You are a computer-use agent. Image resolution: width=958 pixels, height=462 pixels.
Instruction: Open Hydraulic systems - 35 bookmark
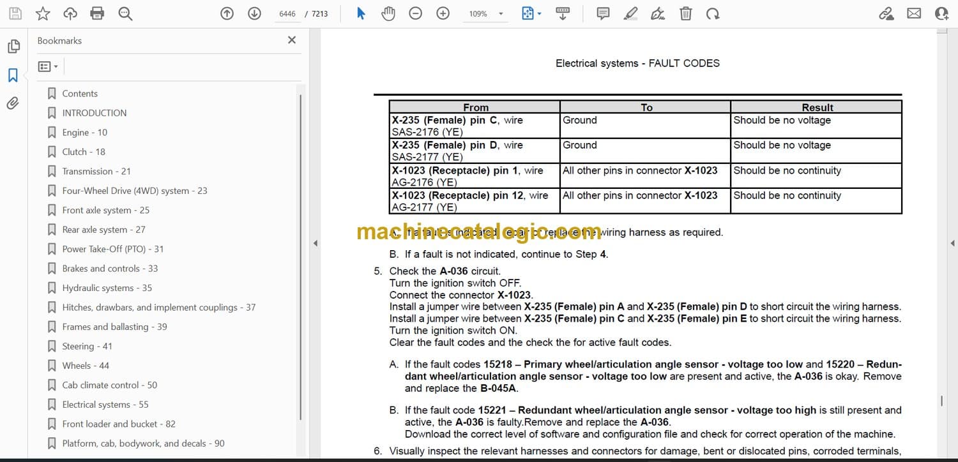click(x=107, y=288)
